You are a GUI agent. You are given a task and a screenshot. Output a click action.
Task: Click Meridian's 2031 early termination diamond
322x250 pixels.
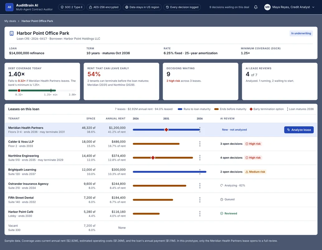(166, 130)
